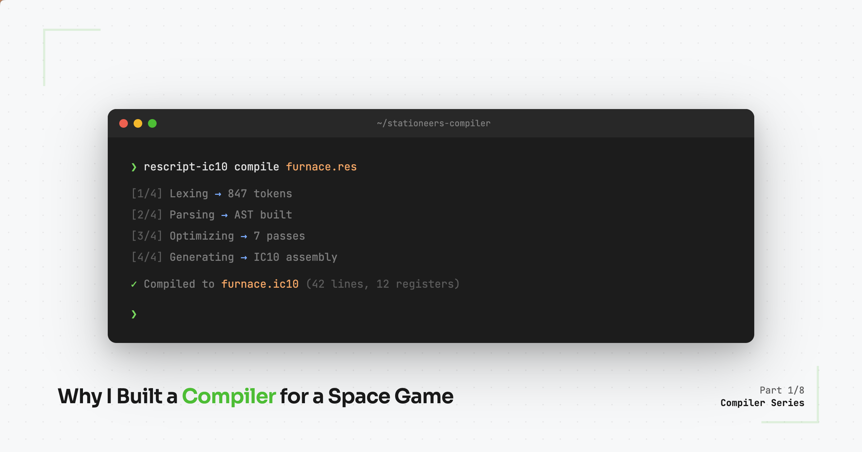The width and height of the screenshot is (862, 452).
Task: Select the furnace.res file name
Action: coord(321,166)
